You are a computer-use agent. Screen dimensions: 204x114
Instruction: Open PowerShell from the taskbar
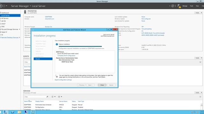click(12, 112)
